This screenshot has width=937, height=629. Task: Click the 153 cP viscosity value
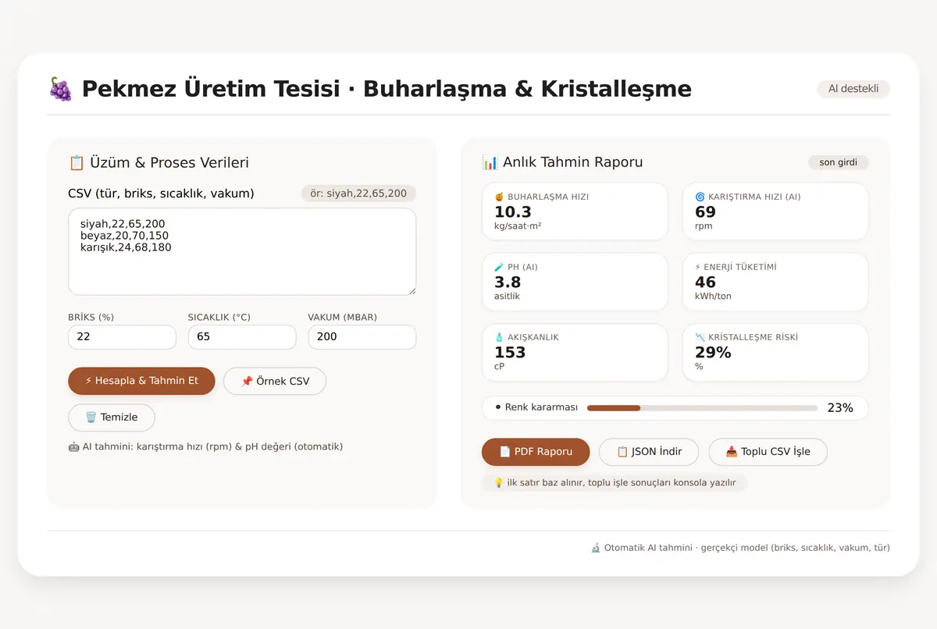tap(510, 353)
